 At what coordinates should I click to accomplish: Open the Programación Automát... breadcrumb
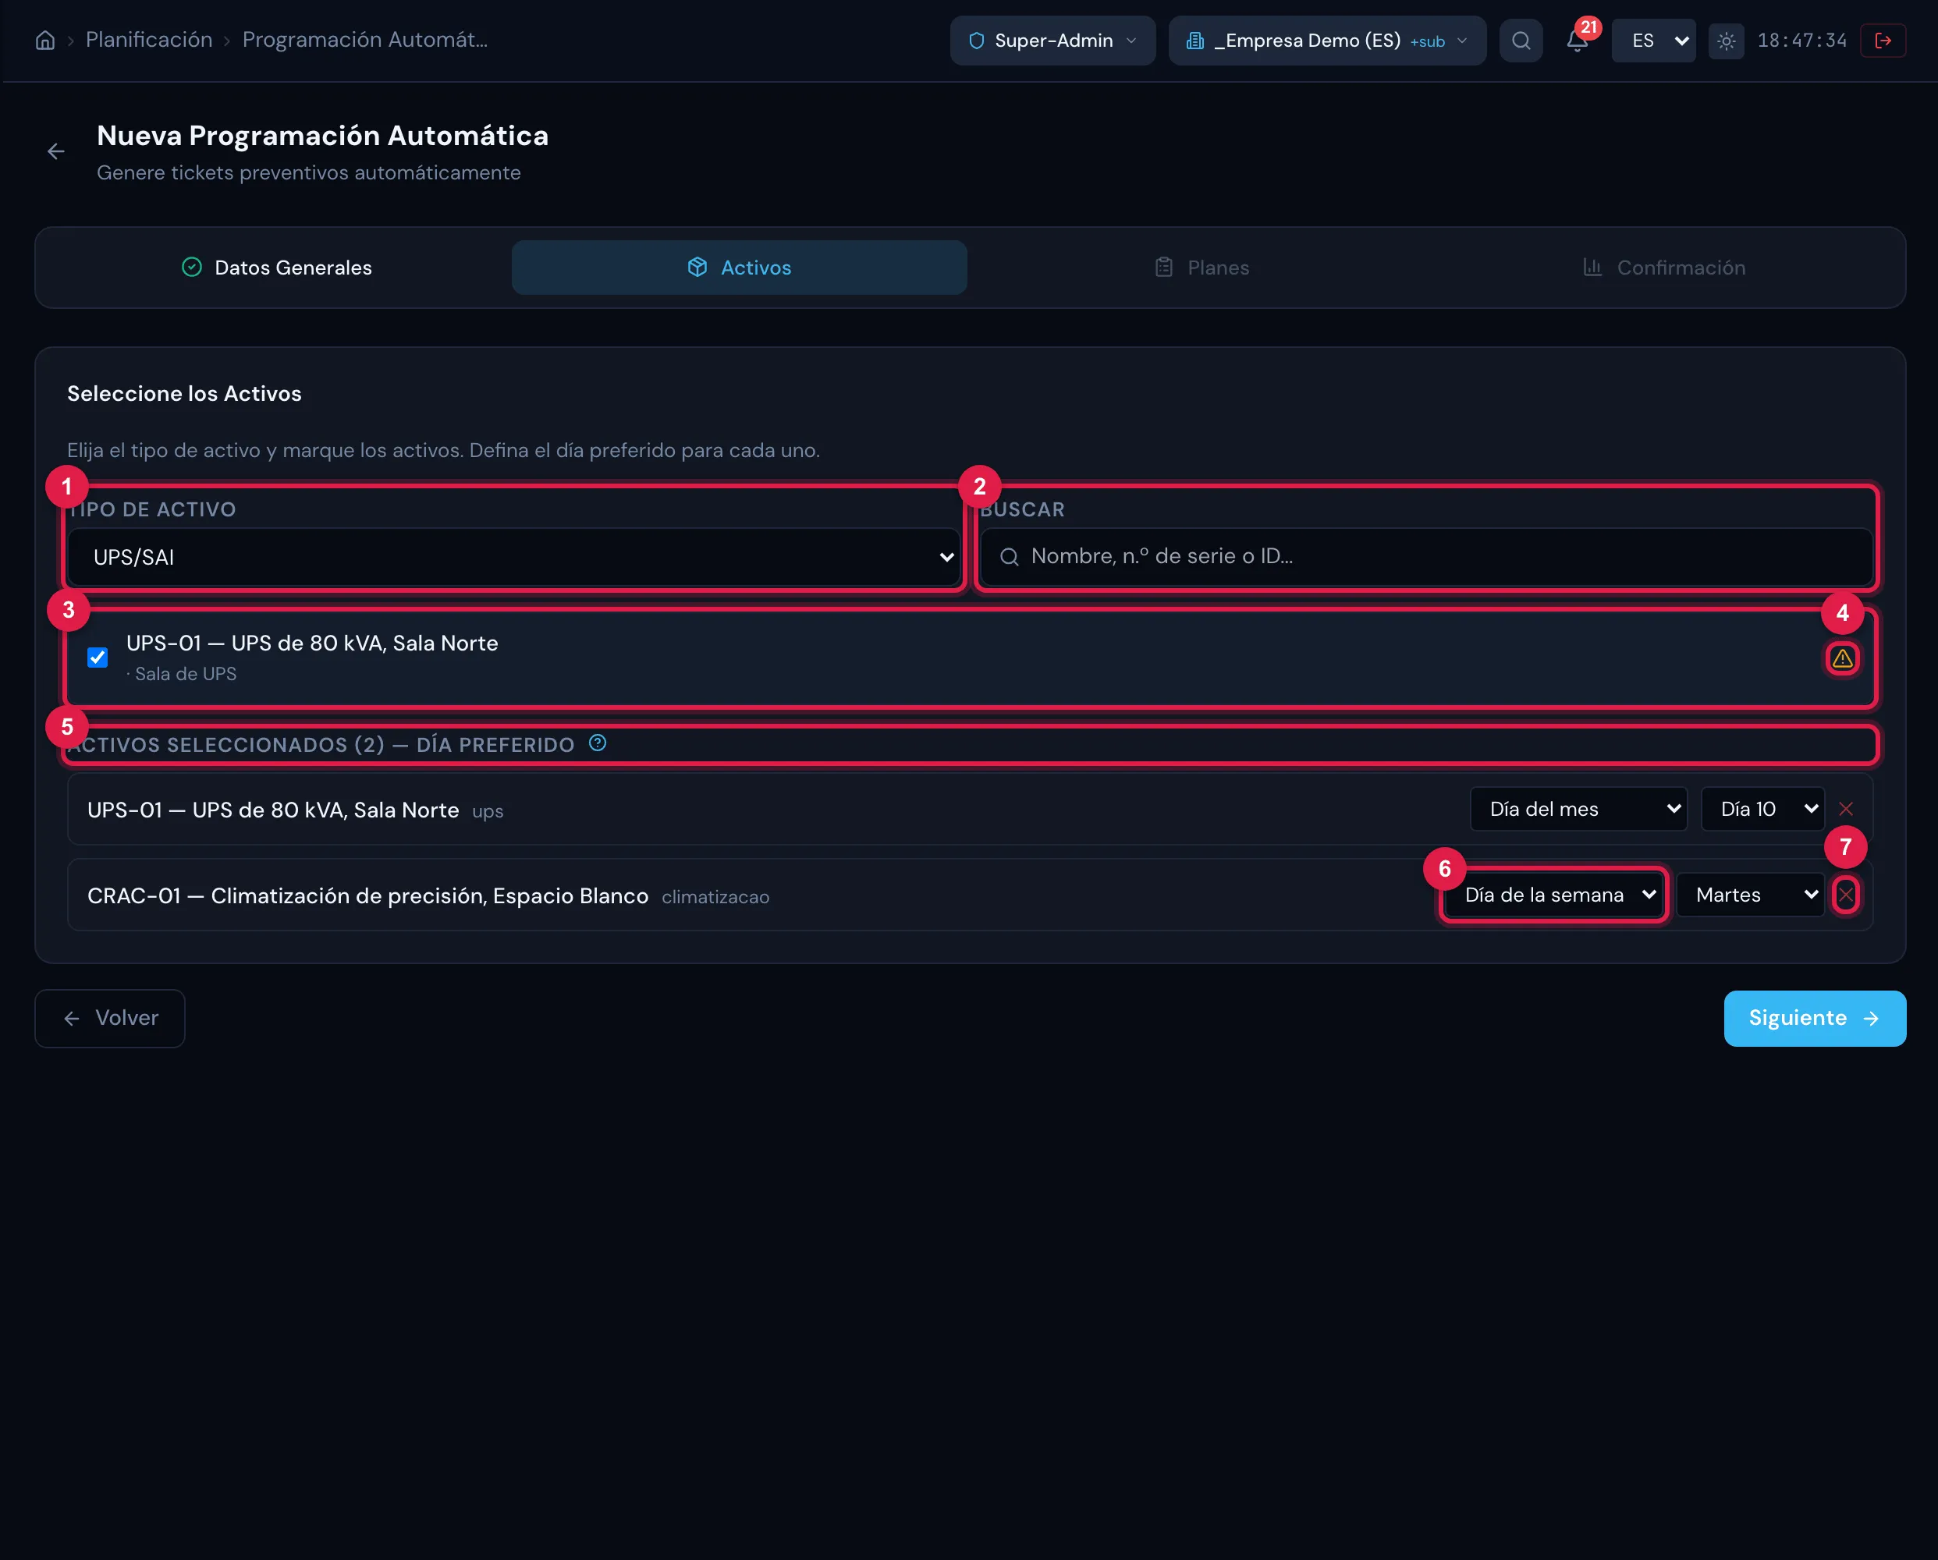365,41
